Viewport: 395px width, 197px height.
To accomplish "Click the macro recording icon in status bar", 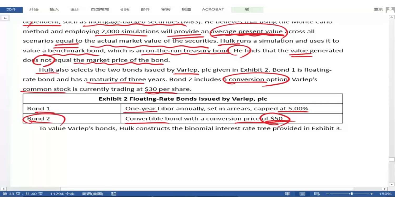I will [x=114, y=194].
